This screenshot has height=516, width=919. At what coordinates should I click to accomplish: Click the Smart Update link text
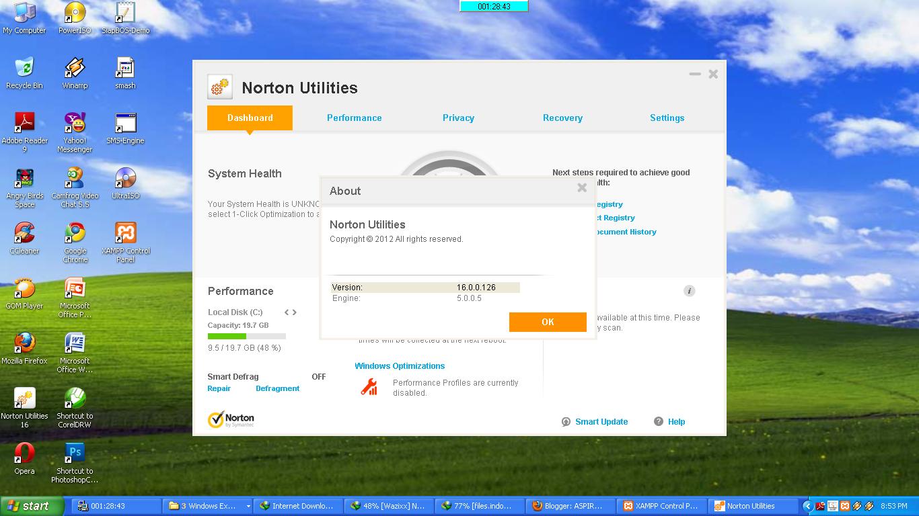tap(601, 422)
